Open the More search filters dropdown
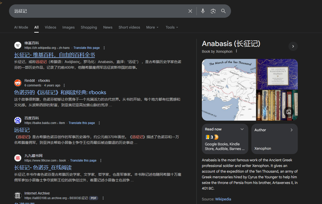 click(x=152, y=27)
